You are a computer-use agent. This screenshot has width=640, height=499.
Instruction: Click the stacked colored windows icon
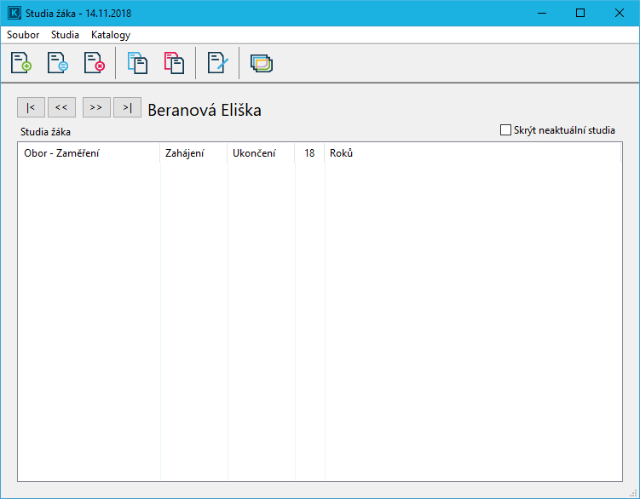[262, 63]
